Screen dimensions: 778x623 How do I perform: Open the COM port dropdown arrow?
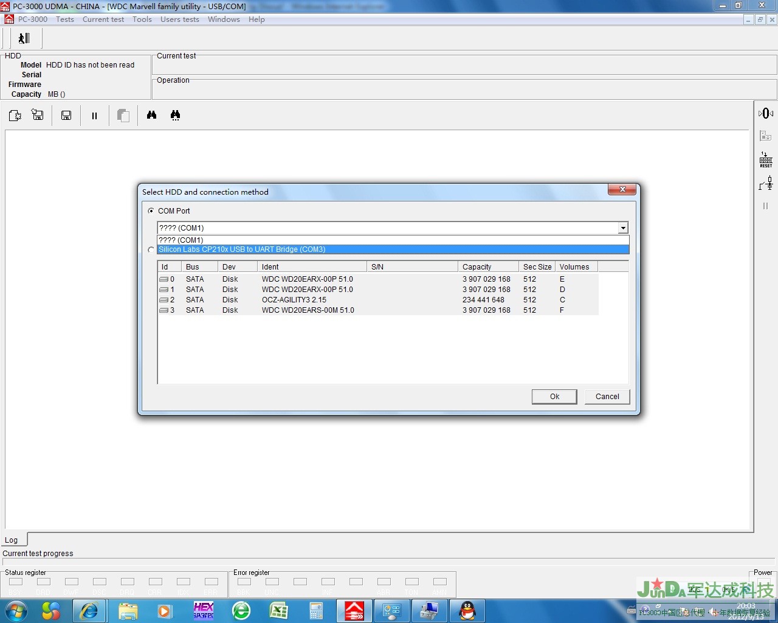[623, 228]
